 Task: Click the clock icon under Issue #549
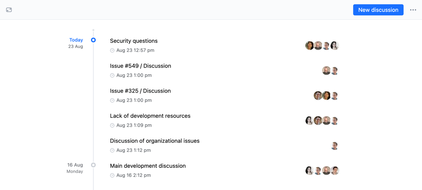tap(112, 75)
